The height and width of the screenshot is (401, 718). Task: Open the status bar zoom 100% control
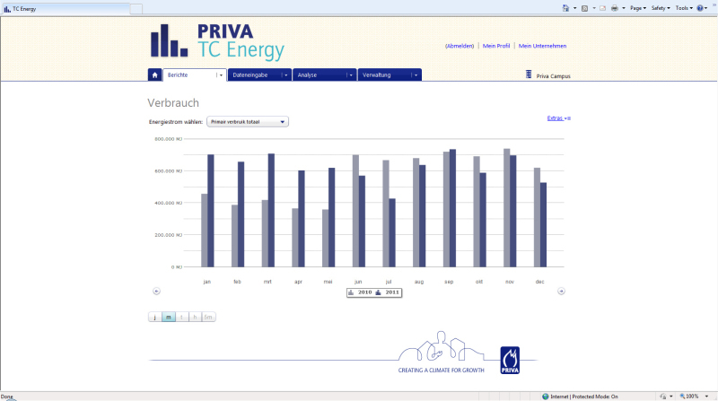pos(694,397)
